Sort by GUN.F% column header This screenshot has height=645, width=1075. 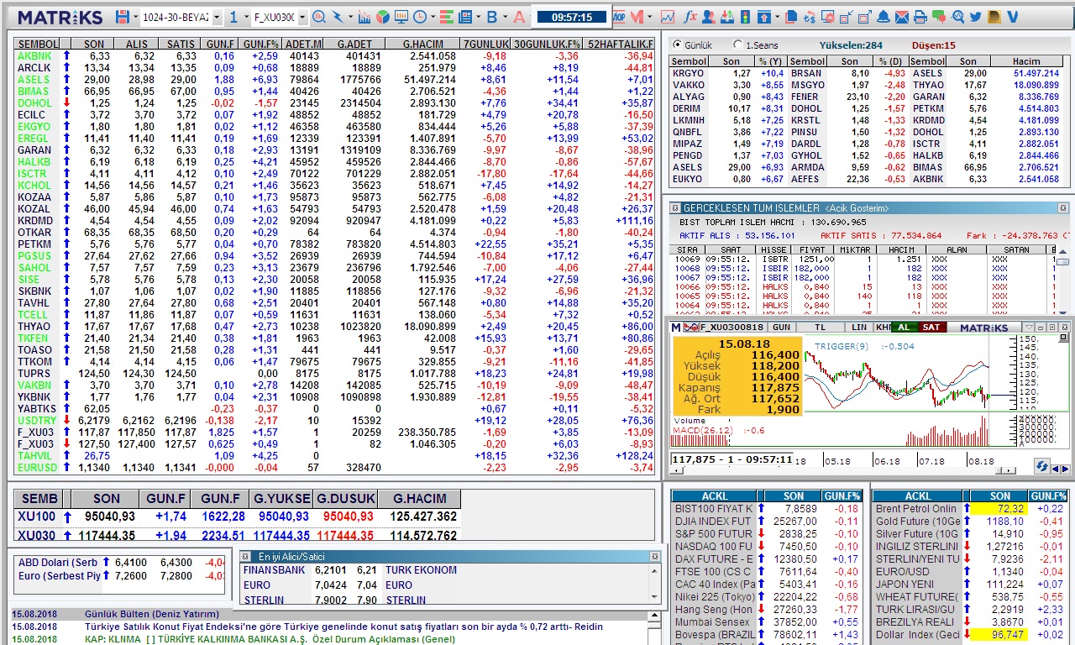[x=260, y=44]
